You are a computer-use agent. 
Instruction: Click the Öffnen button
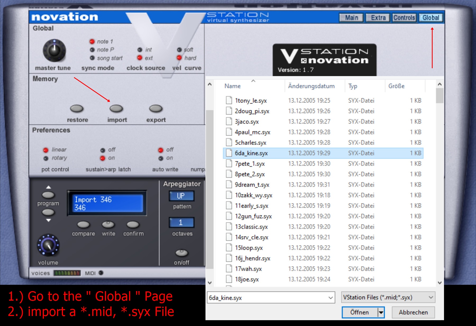tap(360, 313)
